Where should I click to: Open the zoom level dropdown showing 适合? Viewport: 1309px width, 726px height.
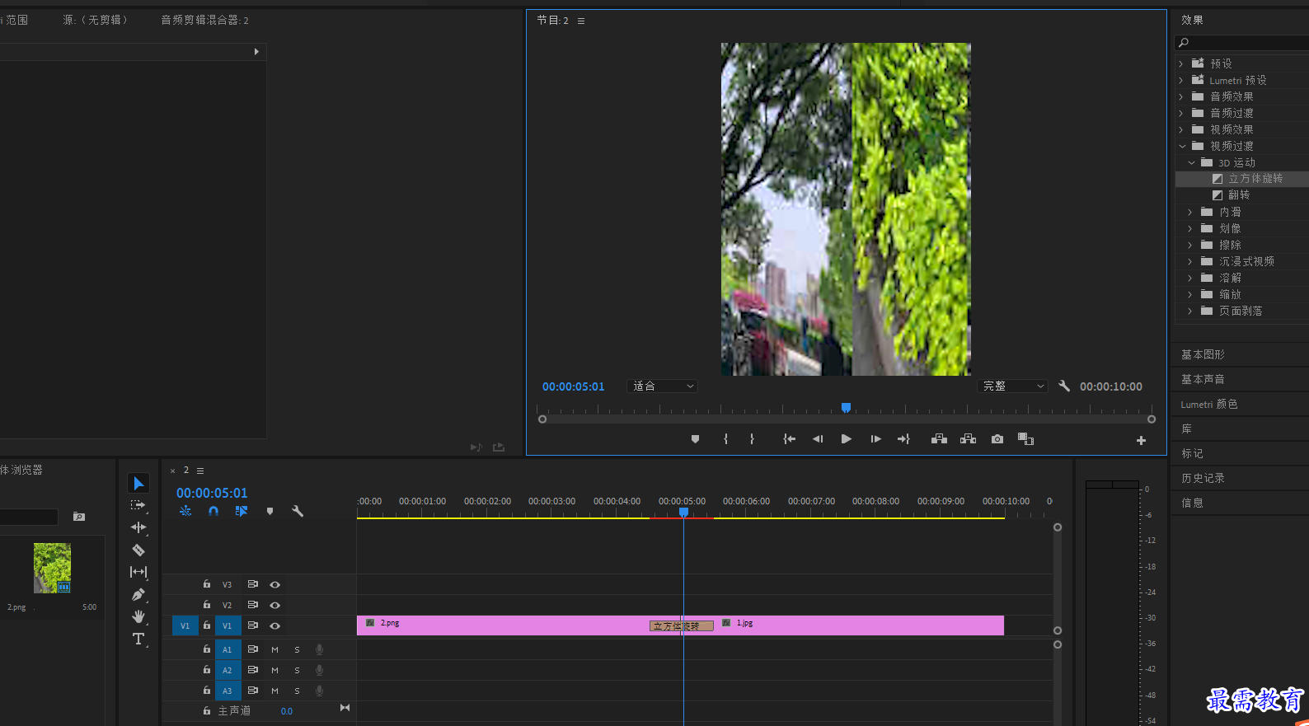coord(663,386)
